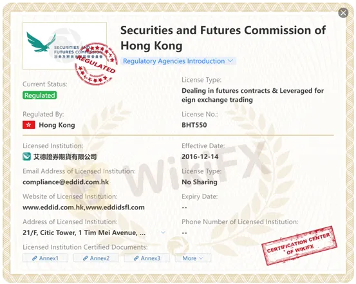Click the Hong Kong flag icon
Image resolution: width=356 pixels, height=284 pixels.
29,125
